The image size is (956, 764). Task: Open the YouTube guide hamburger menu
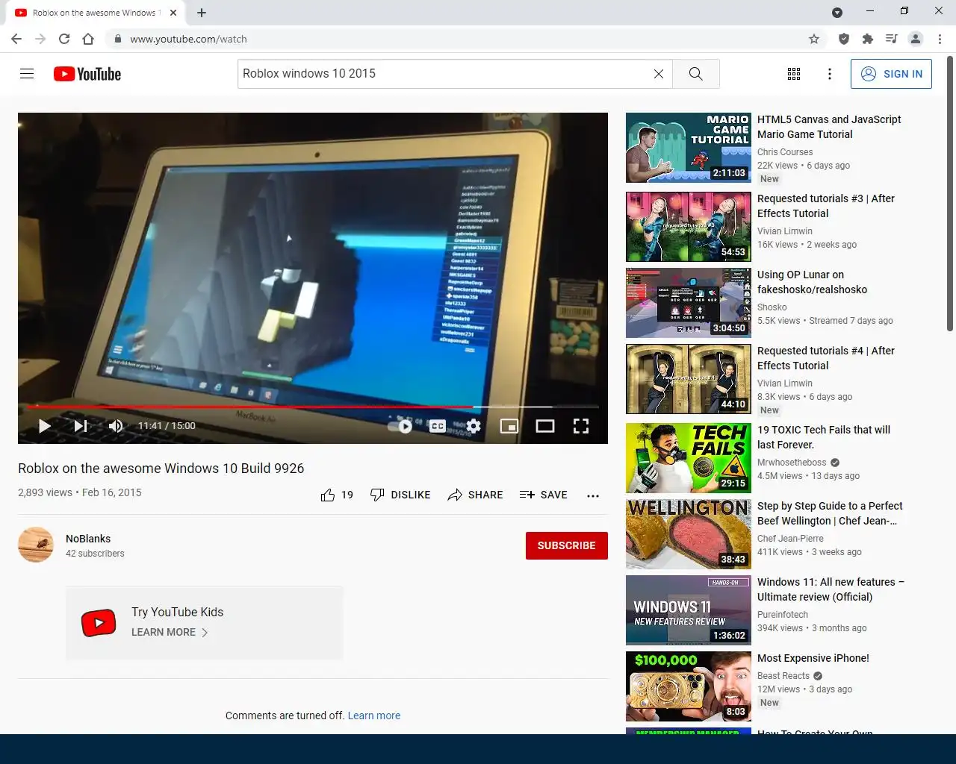(x=27, y=74)
